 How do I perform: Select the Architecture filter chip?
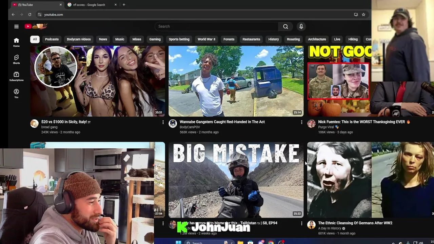point(317,39)
